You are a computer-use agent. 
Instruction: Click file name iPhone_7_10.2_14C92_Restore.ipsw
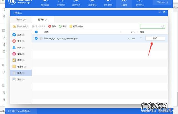[x=61, y=39]
